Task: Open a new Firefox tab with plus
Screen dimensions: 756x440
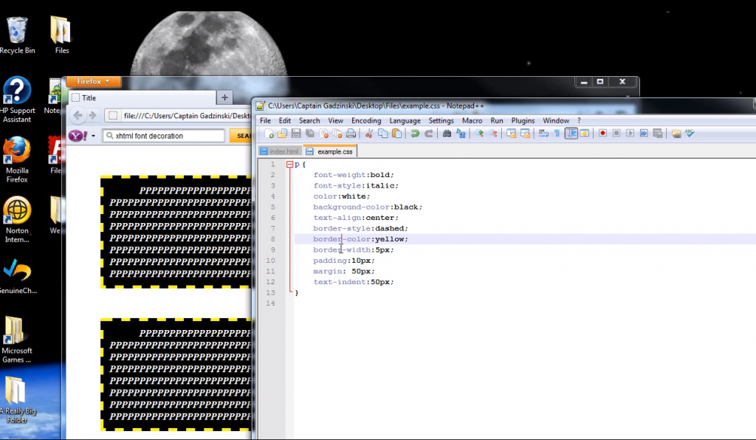Action: (224, 97)
